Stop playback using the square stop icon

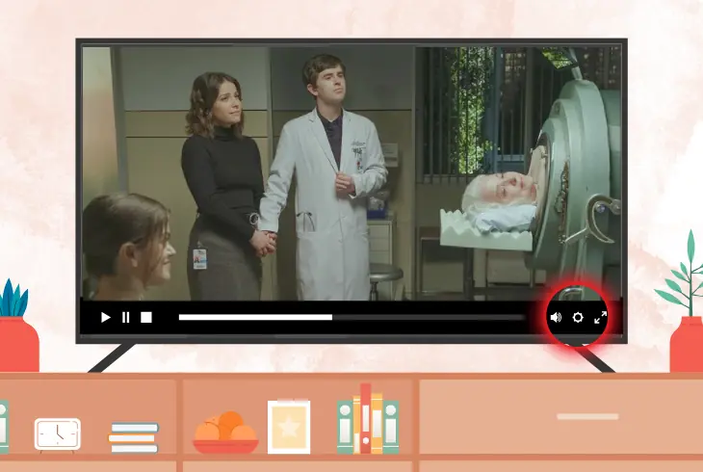[146, 317]
